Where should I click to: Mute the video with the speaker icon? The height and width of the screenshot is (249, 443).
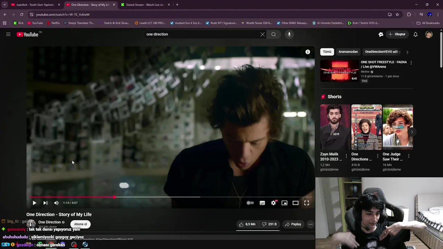click(56, 203)
